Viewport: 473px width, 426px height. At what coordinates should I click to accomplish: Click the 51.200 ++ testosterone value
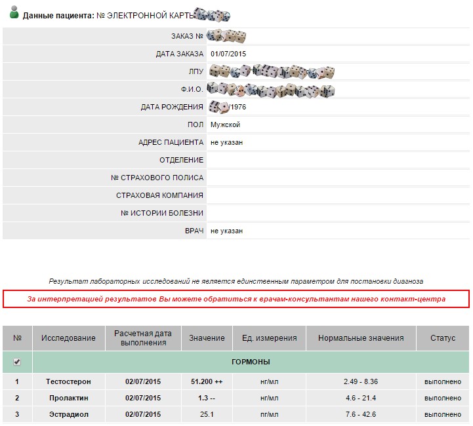click(x=207, y=381)
